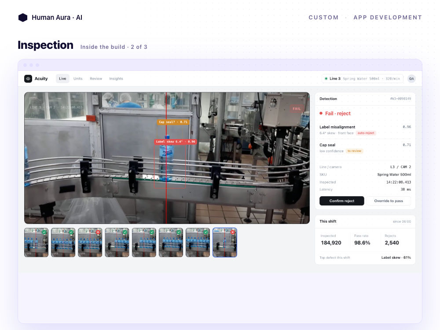
Task: Open selected thumbnail frame 149
Action: 225,242
